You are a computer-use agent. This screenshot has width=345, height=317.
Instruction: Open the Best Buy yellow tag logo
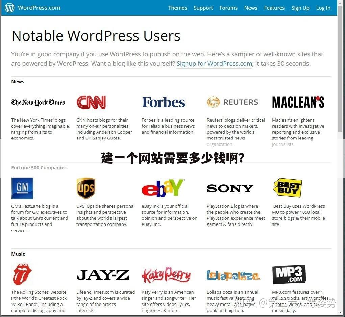288,188
